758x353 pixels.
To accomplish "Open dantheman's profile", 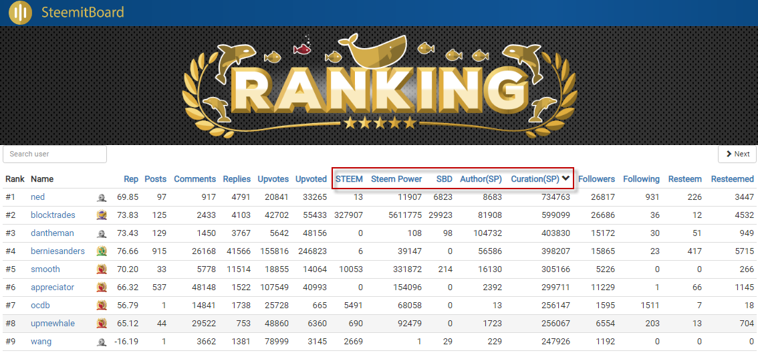I will 52,233.
